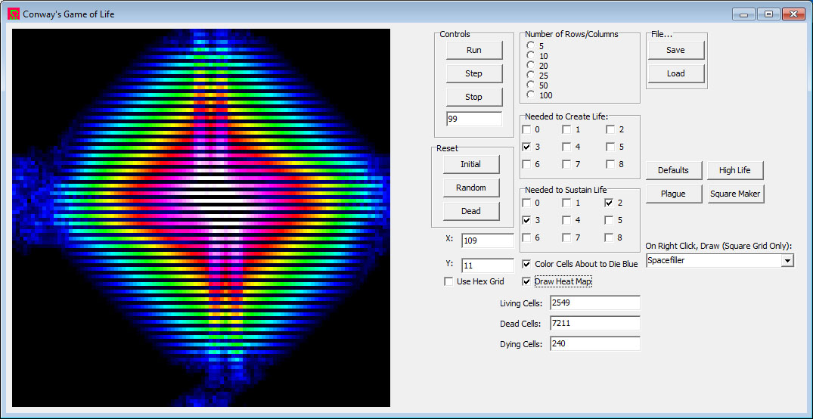Check 4 under Needed to Create Life
The image size is (813, 419).
coord(566,147)
